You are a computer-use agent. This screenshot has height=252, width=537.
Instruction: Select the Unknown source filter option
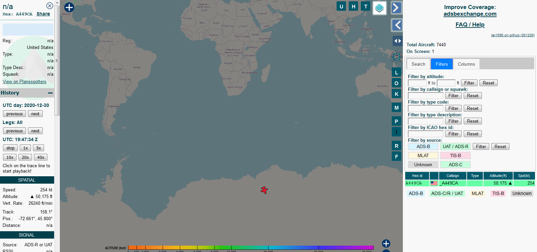pos(423,165)
